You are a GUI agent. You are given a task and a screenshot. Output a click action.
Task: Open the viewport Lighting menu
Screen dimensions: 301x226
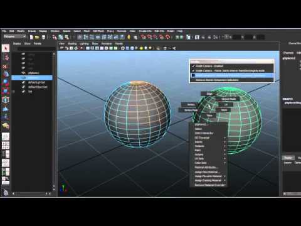(84, 43)
